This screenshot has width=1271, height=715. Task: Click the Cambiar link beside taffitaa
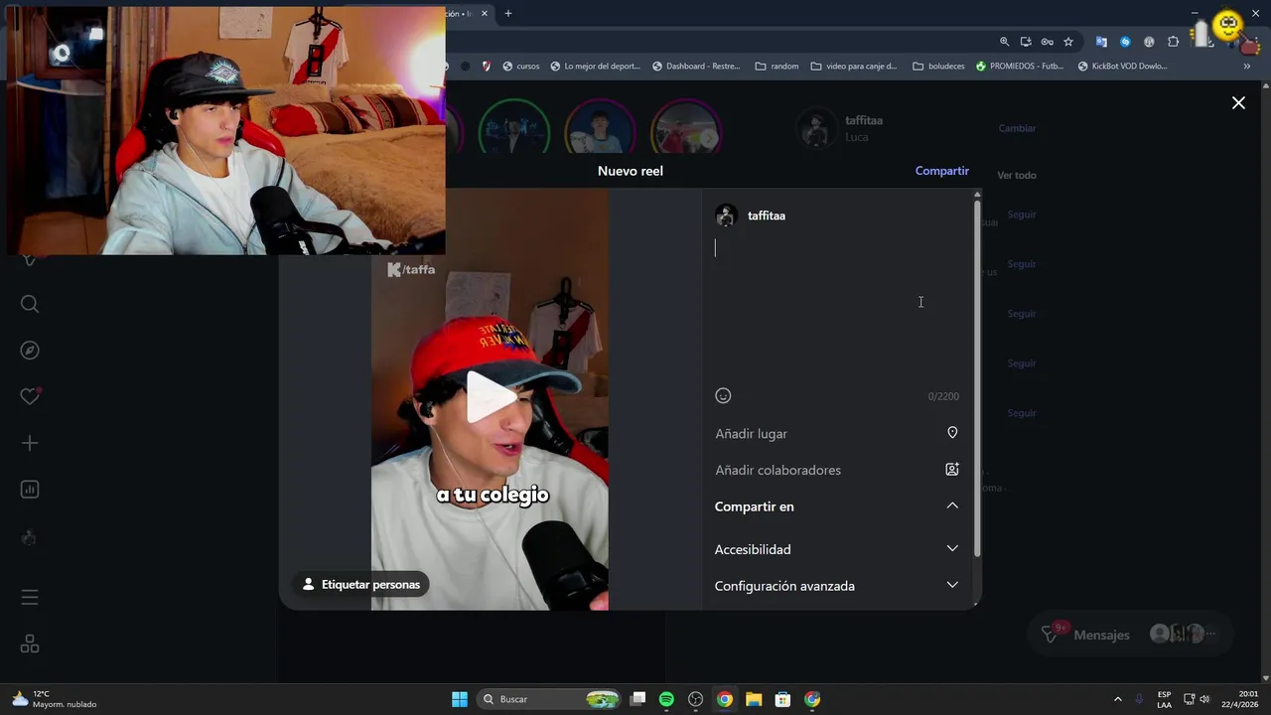point(1017,128)
